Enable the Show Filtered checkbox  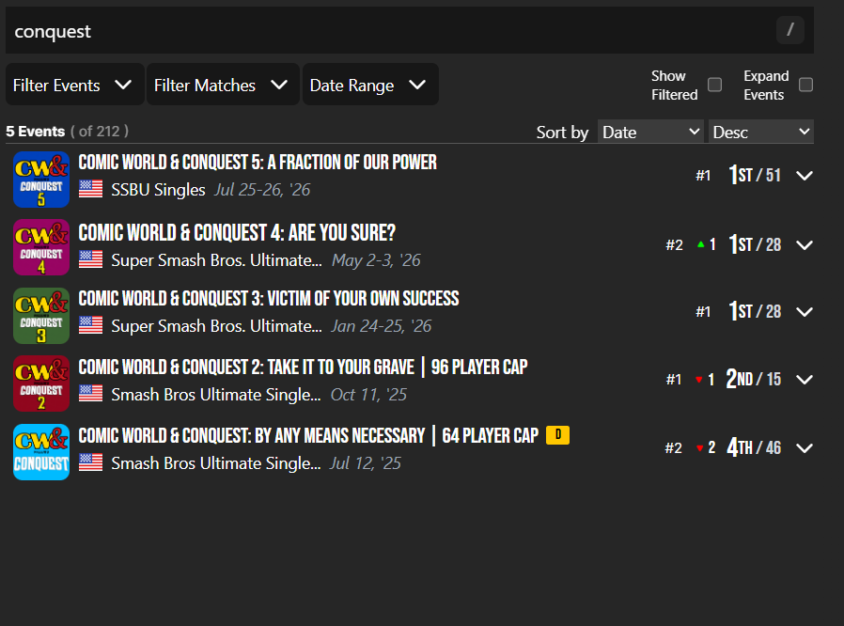(715, 85)
